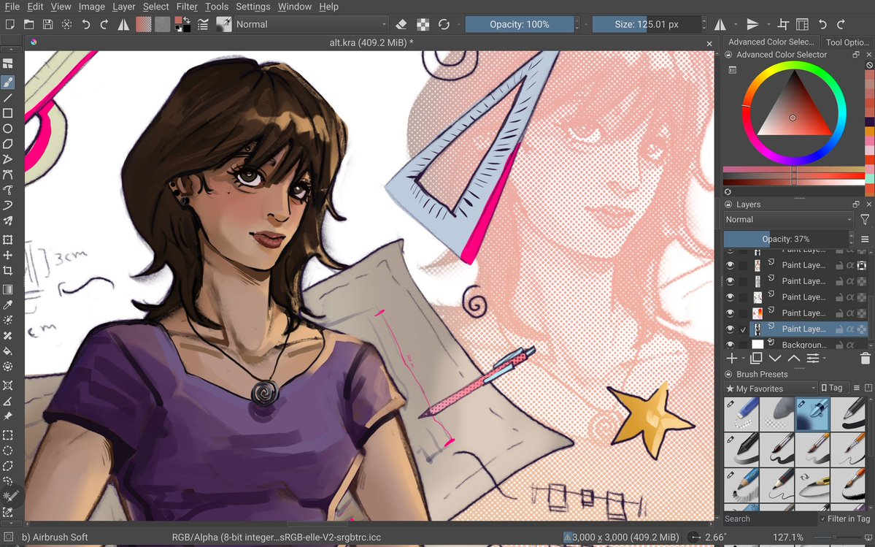Switch to Advanced Color Selector tab
The height and width of the screenshot is (547, 875).
coord(771,42)
